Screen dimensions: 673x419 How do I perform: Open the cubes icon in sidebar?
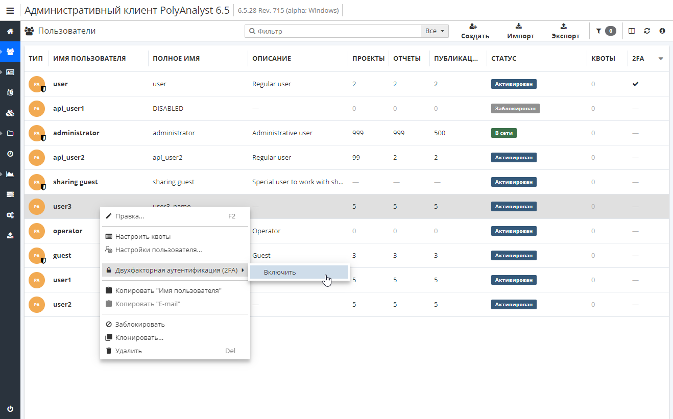click(10, 113)
